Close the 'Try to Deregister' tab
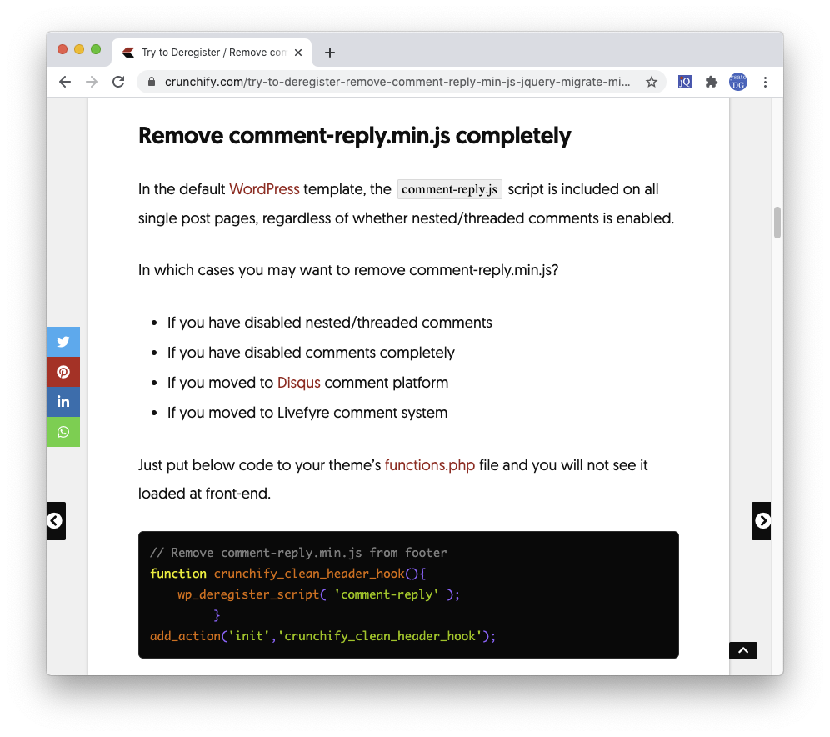This screenshot has height=737, width=830. pyautogui.click(x=298, y=53)
